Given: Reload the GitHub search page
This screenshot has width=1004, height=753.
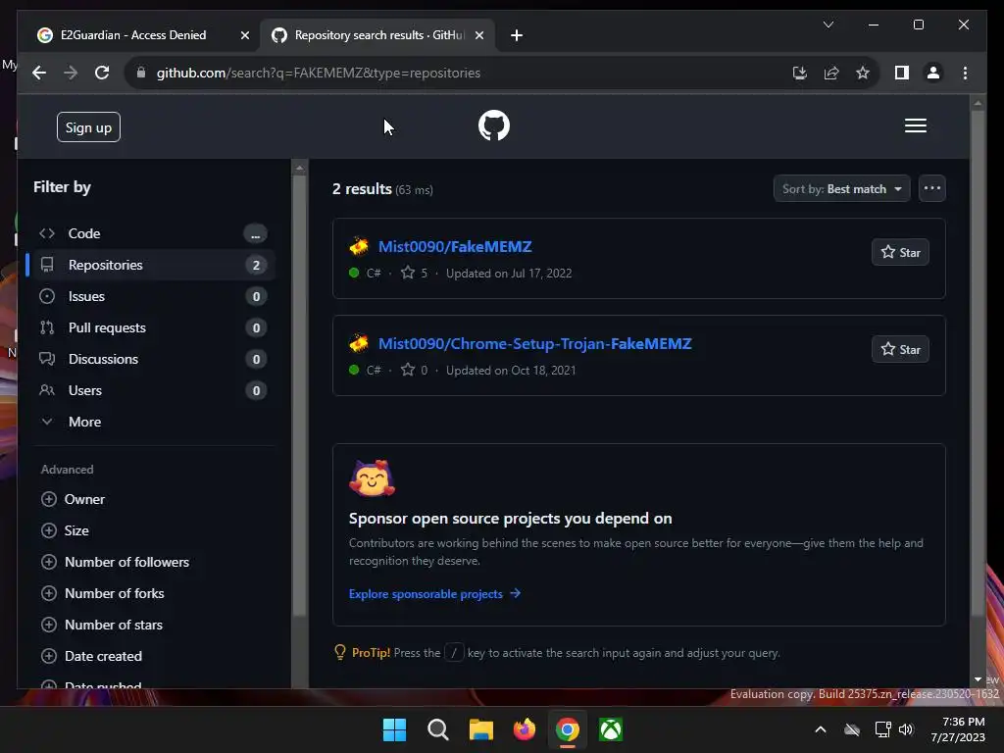Looking at the screenshot, I should pyautogui.click(x=102, y=73).
